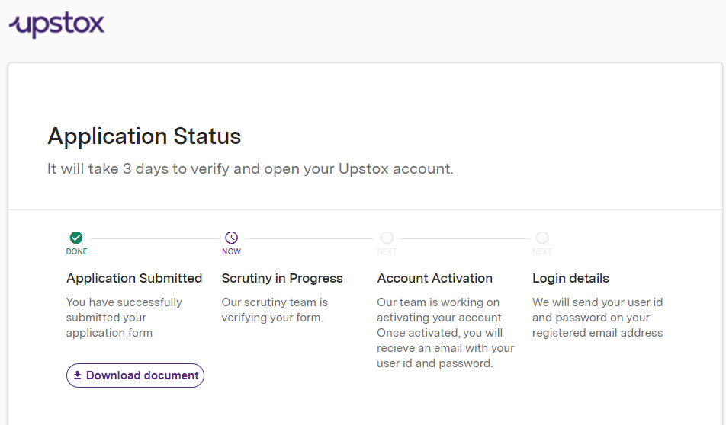Click the registered email address description text
Screen dimensions: 726x425
597,318
